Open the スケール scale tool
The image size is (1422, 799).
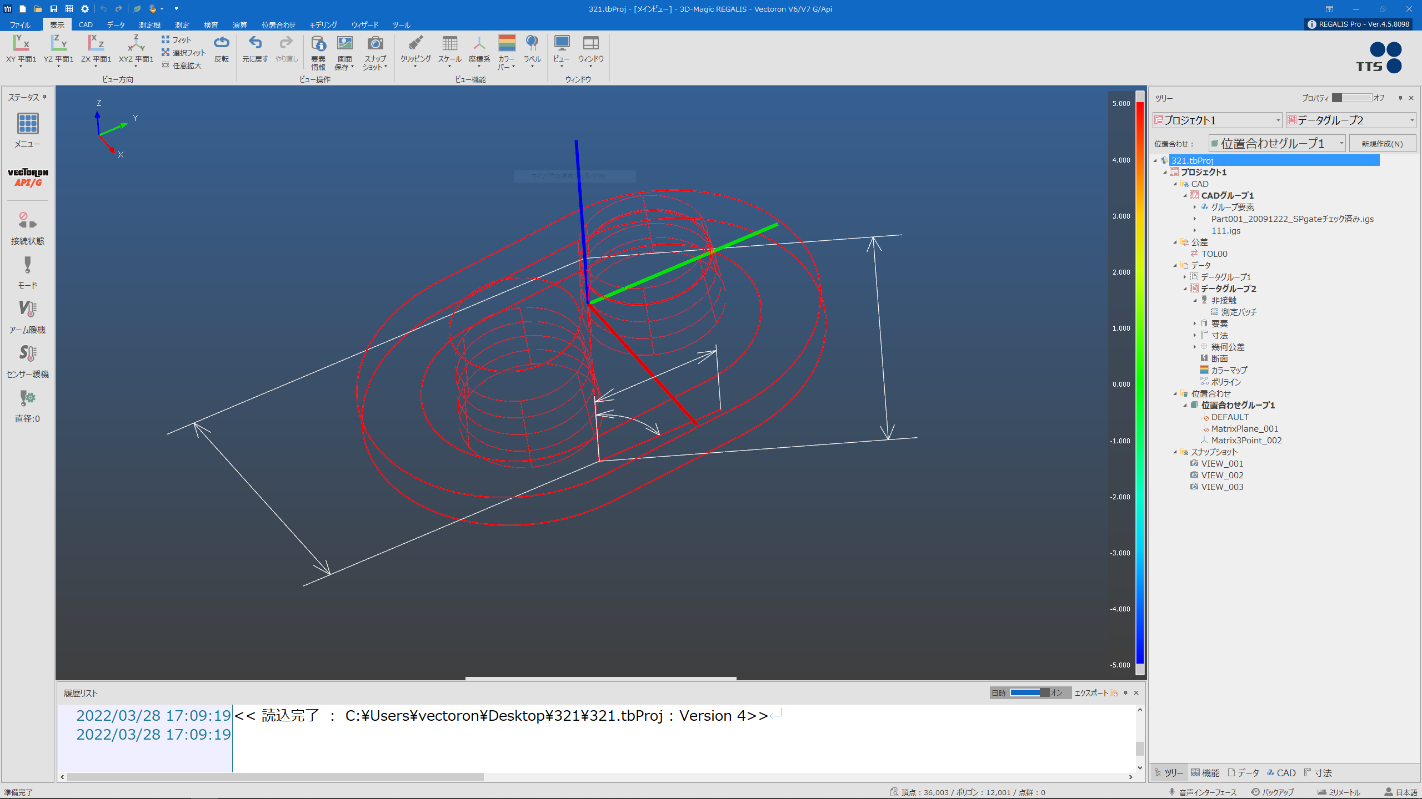449,52
